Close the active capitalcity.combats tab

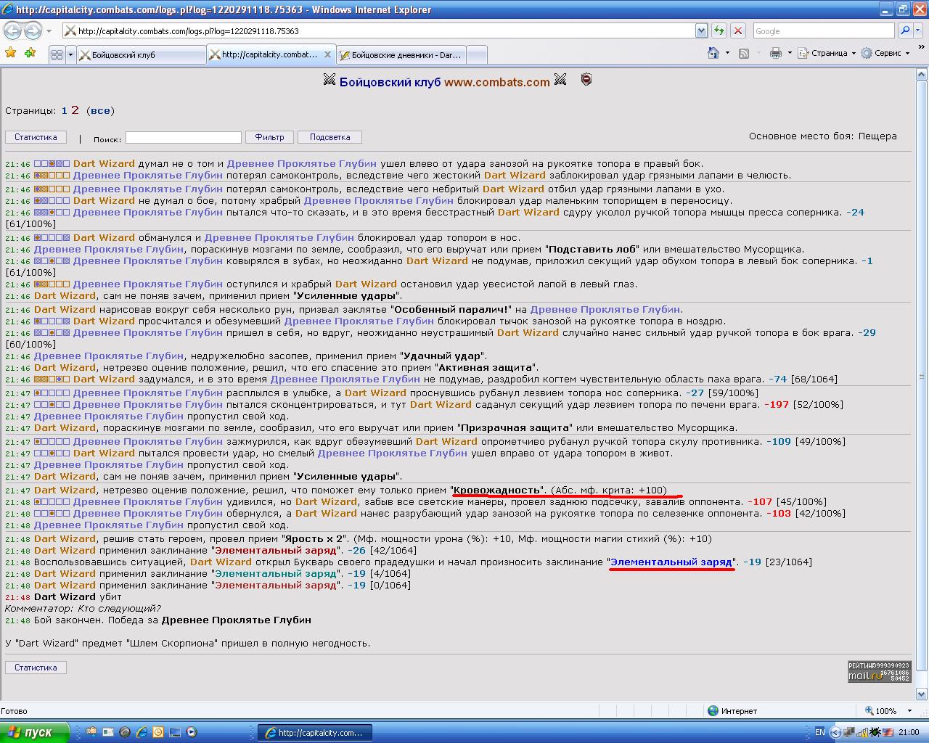[x=328, y=54]
